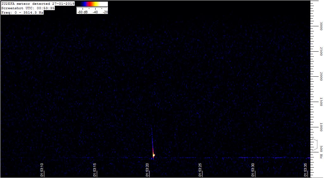
Task: Click the 1500 frequency scale label
Action: (321, 101)
